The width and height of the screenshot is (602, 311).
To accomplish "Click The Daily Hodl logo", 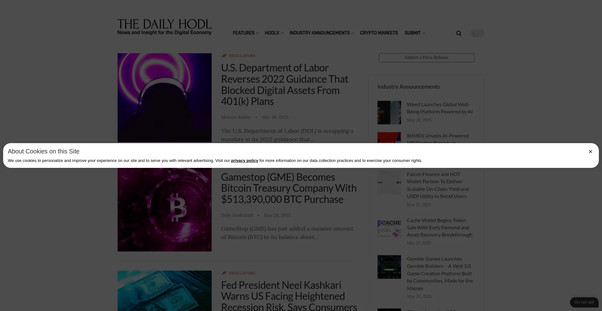I will click(165, 27).
